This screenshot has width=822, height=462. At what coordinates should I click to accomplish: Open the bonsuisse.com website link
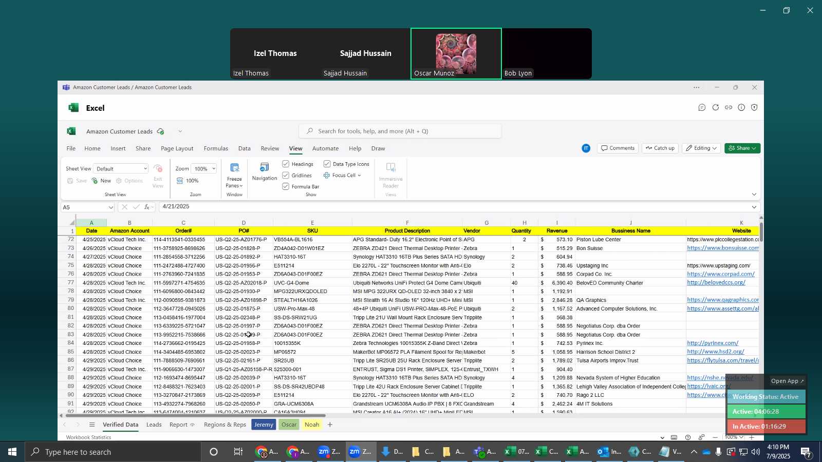point(723,248)
